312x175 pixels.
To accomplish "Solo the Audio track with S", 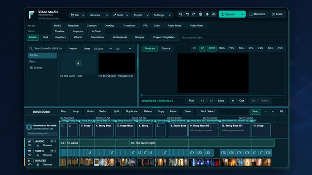I will coord(55,141).
